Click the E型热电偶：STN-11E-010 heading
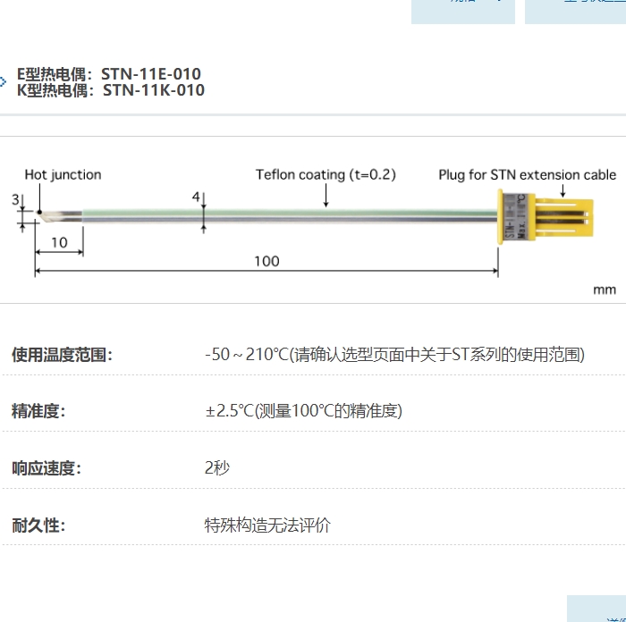Image resolution: width=626 pixels, height=622 pixels. coord(108,74)
